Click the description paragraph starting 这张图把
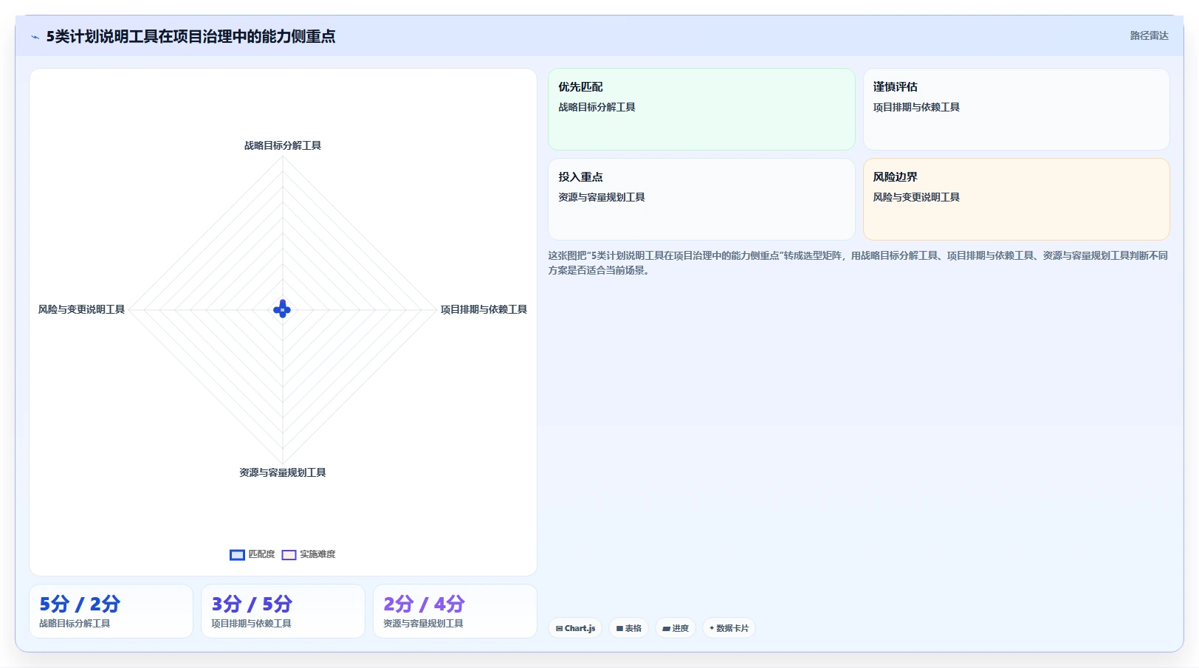 coord(858,263)
